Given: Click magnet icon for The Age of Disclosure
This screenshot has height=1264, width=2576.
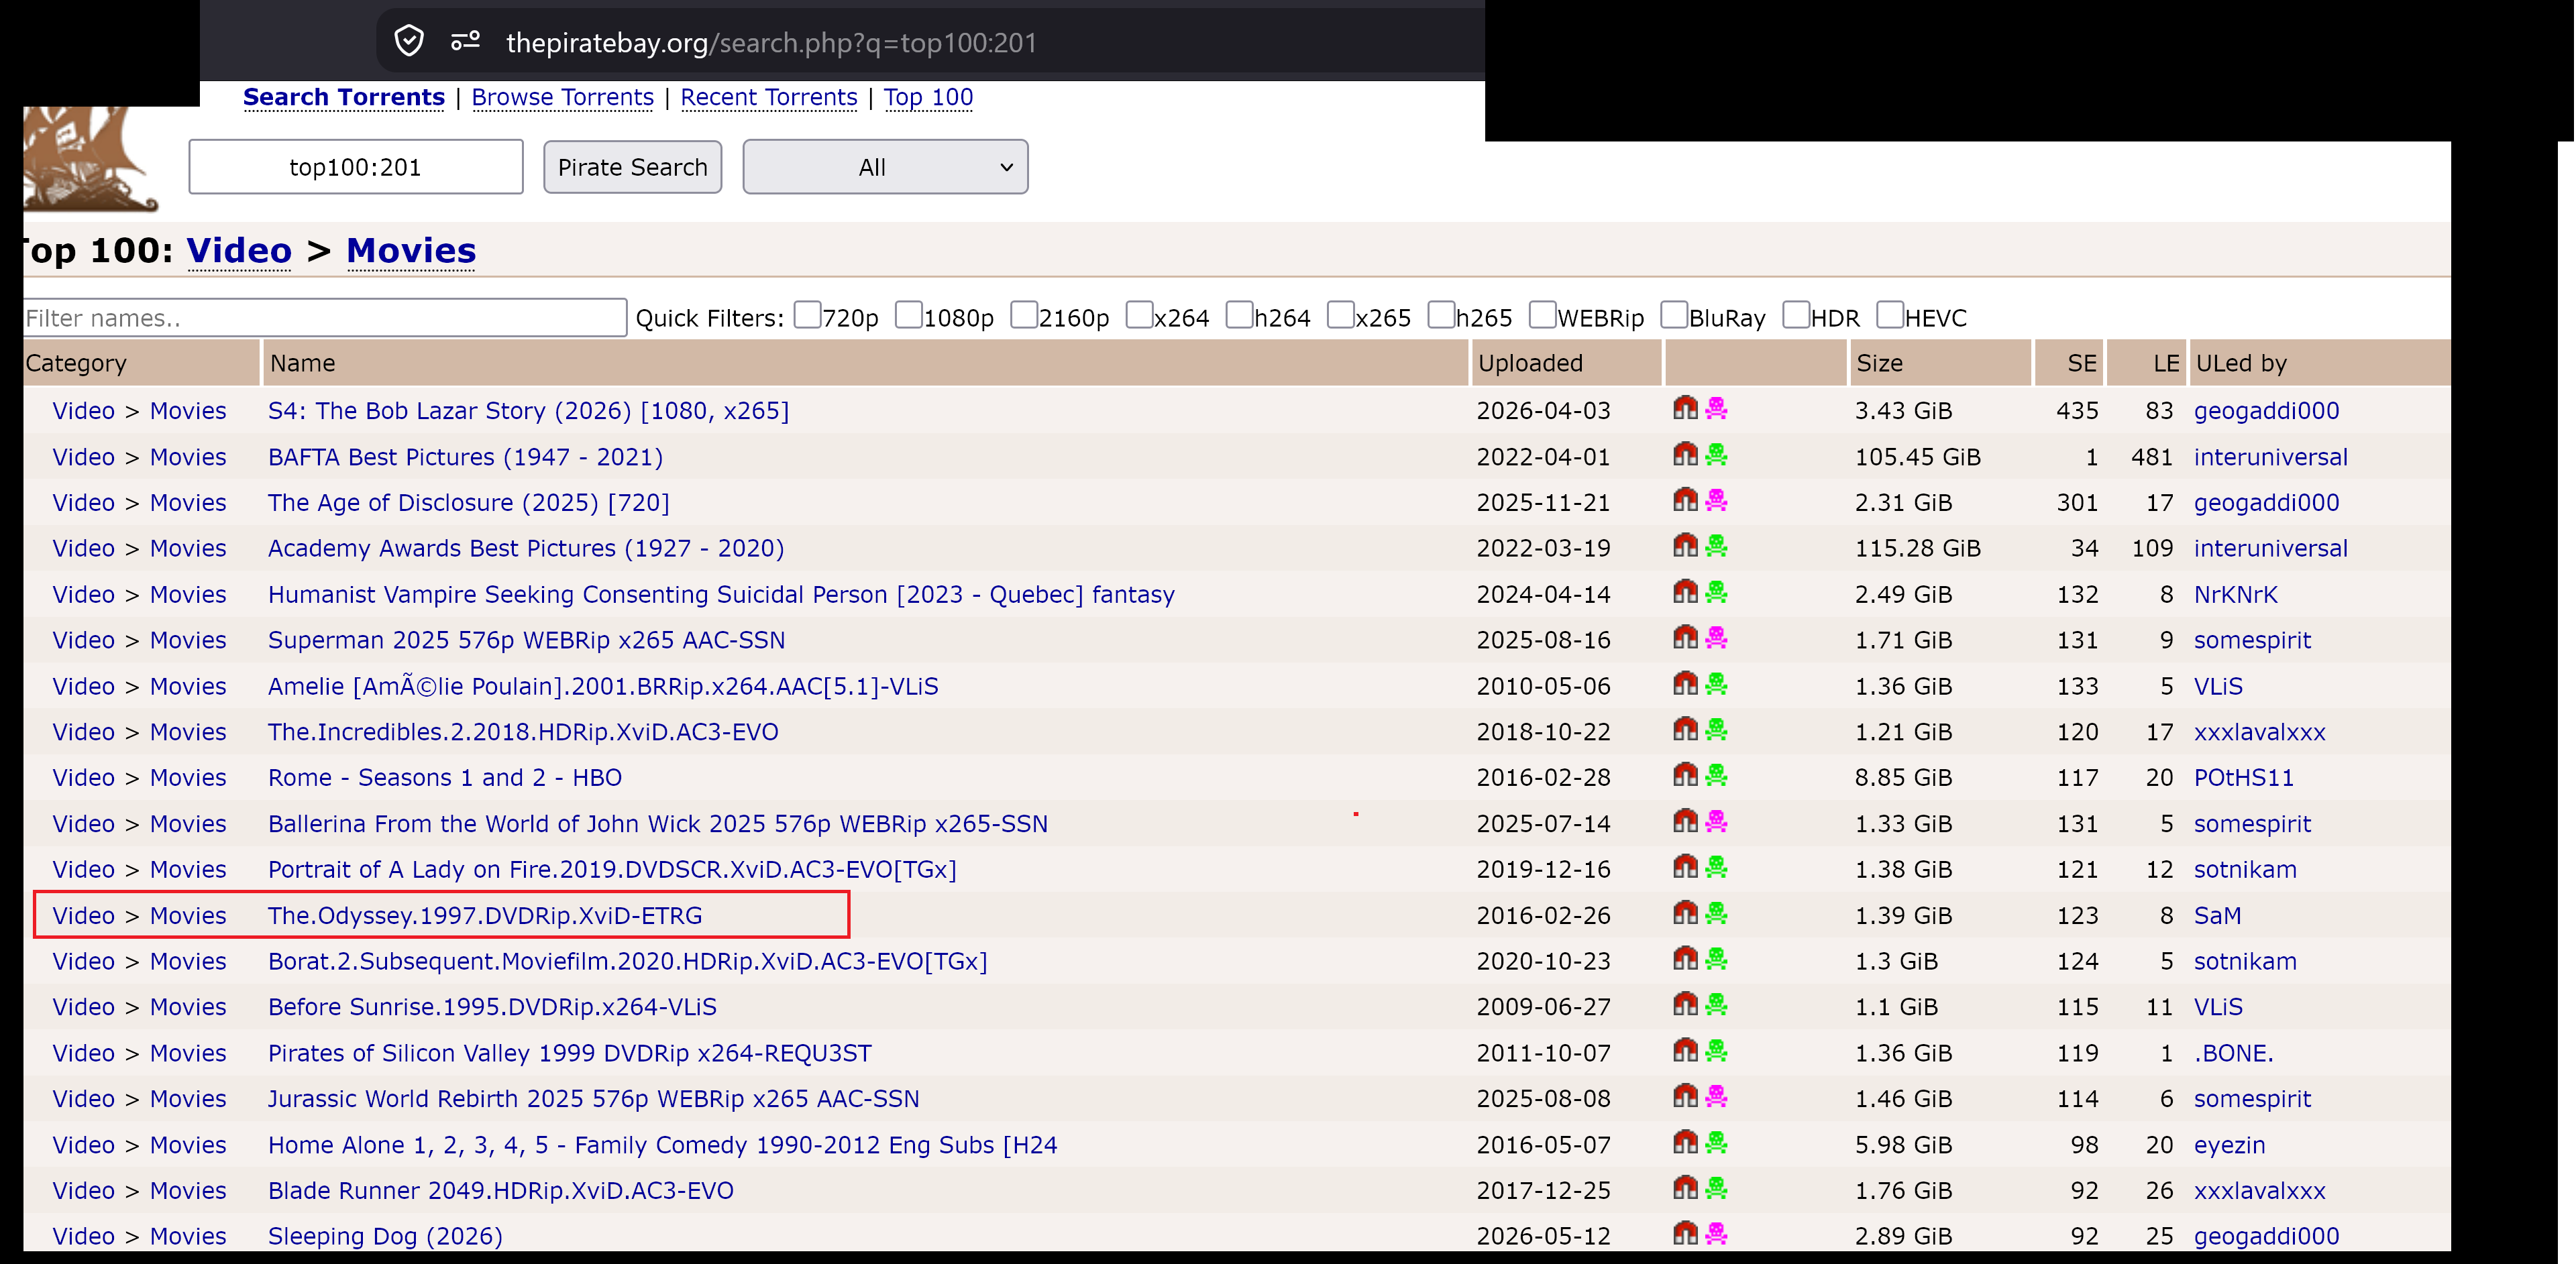Looking at the screenshot, I should [1685, 500].
